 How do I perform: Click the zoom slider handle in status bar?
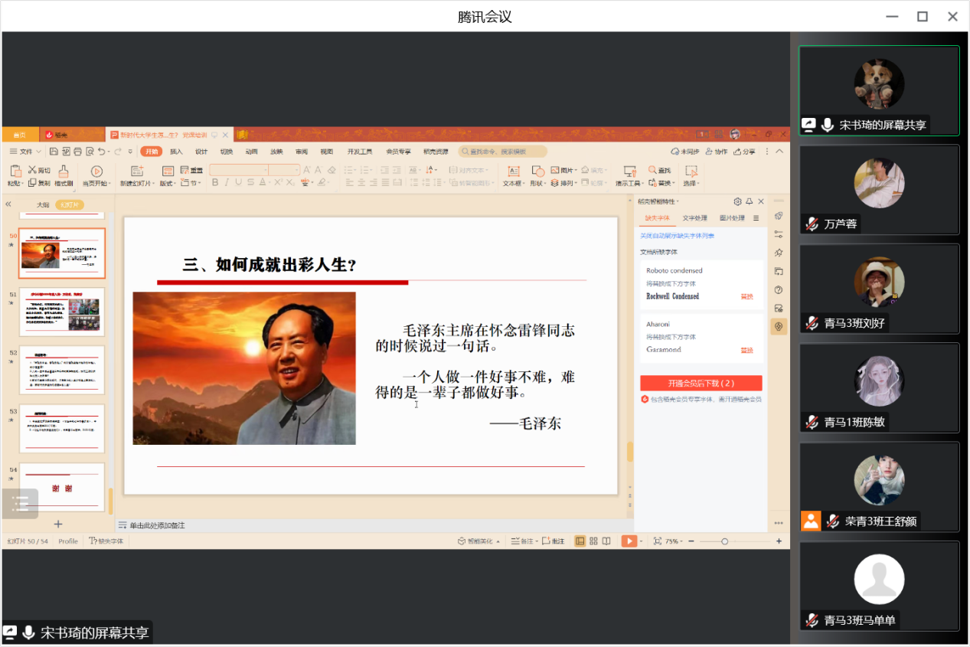[x=724, y=541]
